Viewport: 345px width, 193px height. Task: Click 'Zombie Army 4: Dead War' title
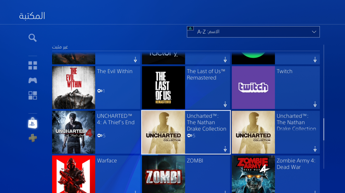click(296, 164)
